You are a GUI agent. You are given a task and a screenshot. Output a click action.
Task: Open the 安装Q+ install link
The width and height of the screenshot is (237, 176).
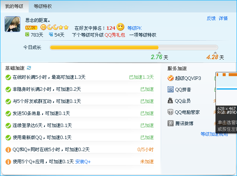(83, 162)
